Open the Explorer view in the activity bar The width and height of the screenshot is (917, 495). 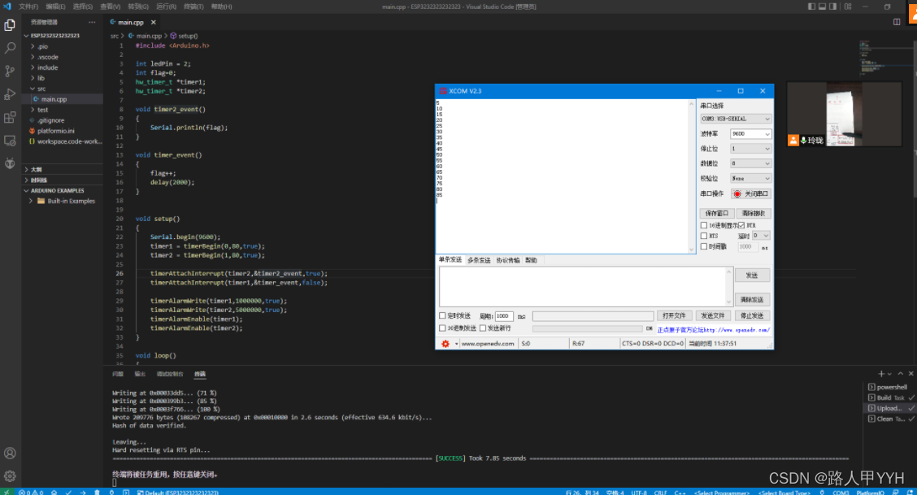coord(10,25)
